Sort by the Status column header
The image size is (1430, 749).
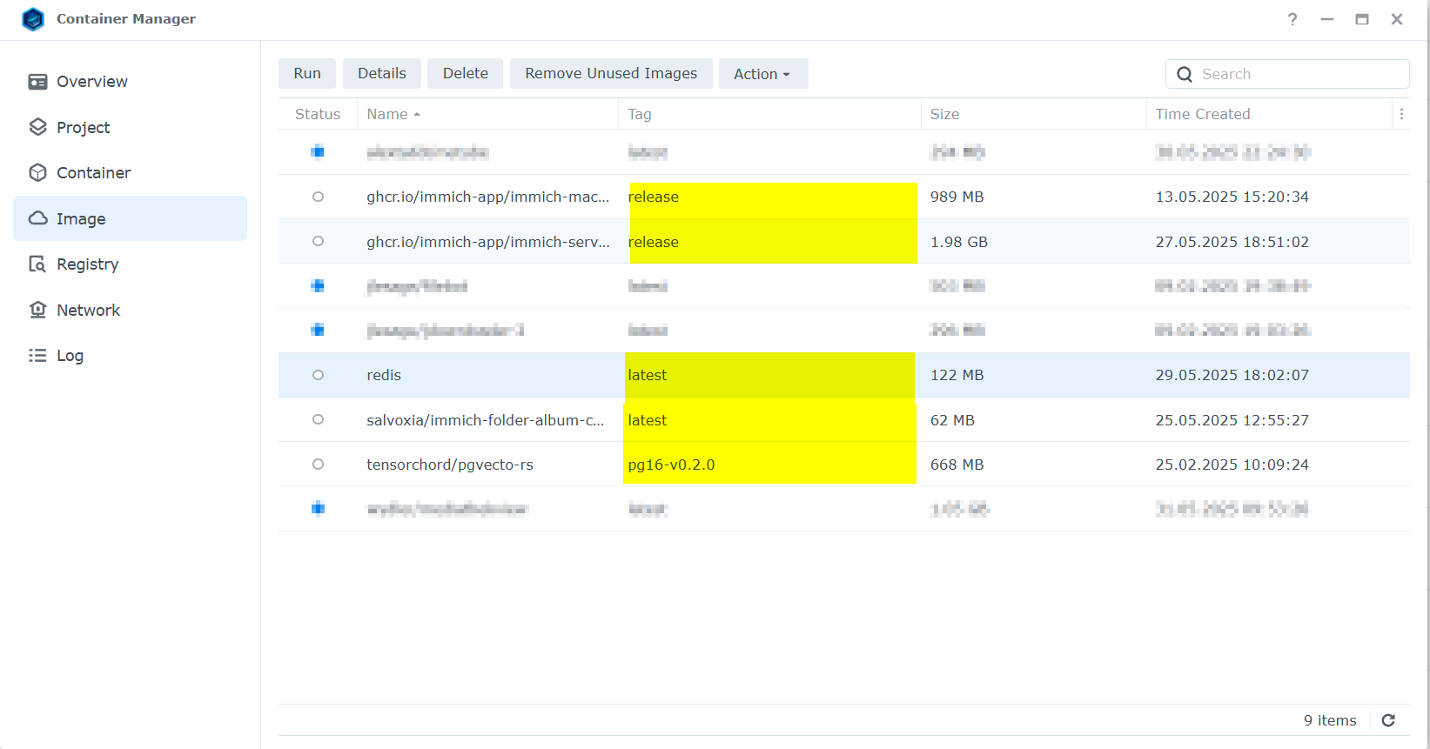tap(318, 114)
